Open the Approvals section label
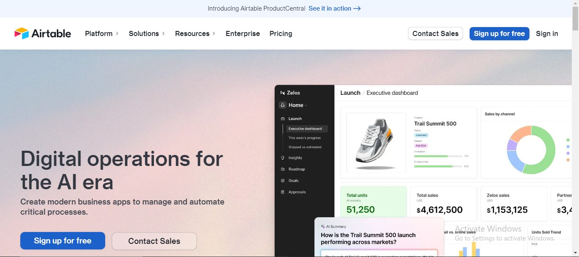This screenshot has width=579, height=257. (297, 192)
